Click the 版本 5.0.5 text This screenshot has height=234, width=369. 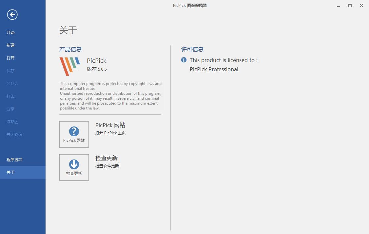coord(97,69)
